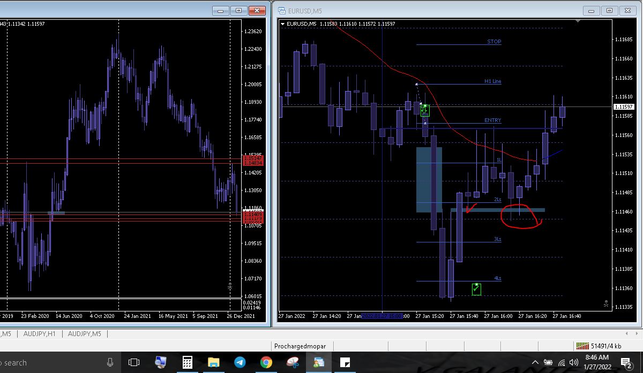Select the green checkmark trade close icon
Screen dimensions: 643x373
coord(476,289)
